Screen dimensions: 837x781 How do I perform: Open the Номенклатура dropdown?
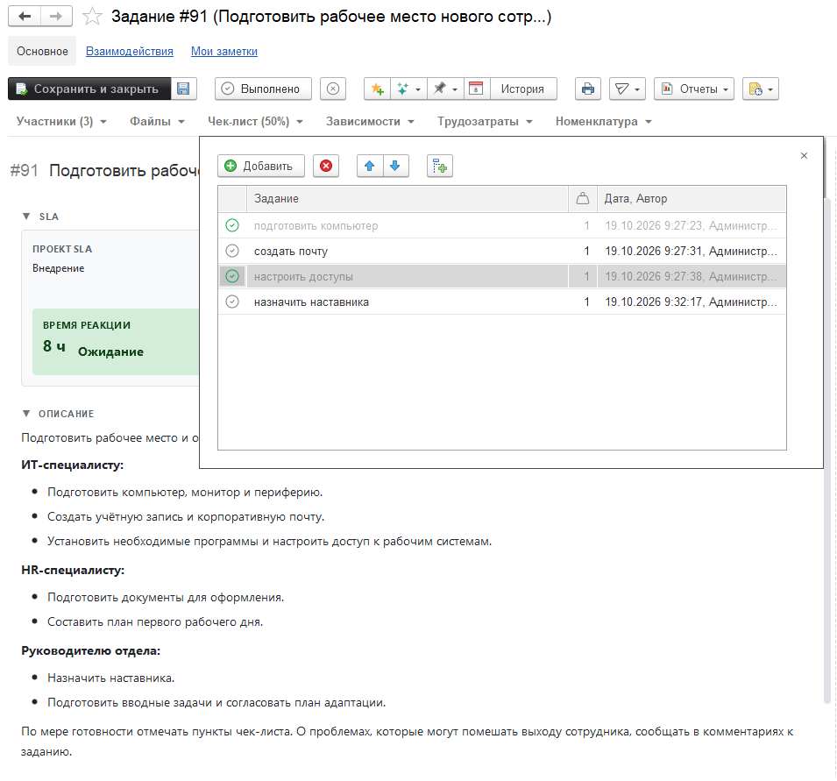point(603,122)
